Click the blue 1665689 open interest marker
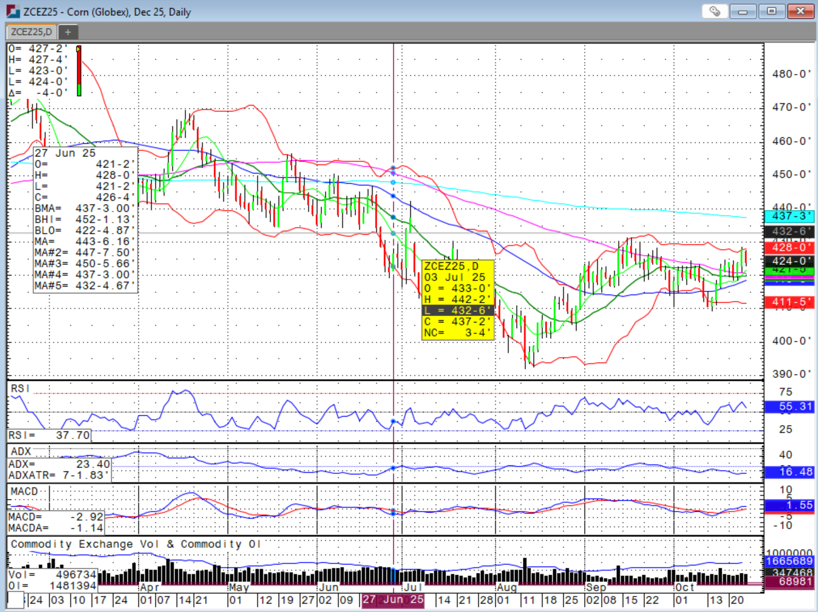 pos(789,561)
